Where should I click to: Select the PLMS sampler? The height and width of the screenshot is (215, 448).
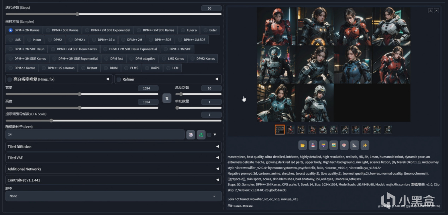pyautogui.click(x=131, y=68)
